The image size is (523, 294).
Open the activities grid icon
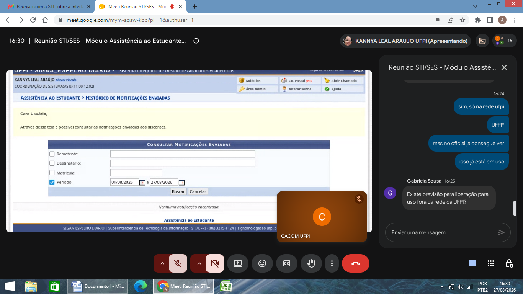coord(491,263)
